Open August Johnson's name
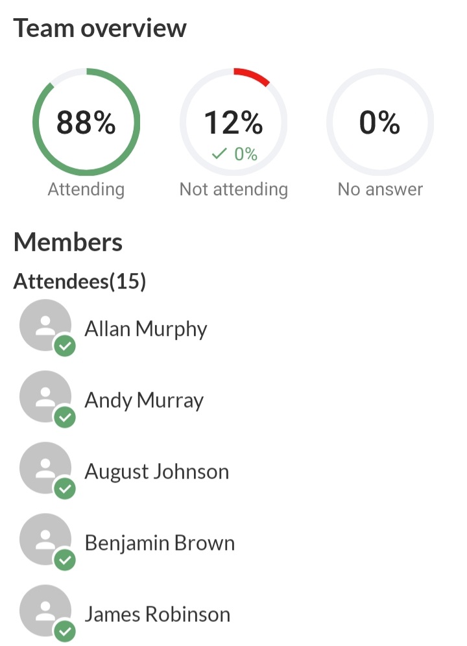This screenshot has height=646, width=467. pos(157,472)
